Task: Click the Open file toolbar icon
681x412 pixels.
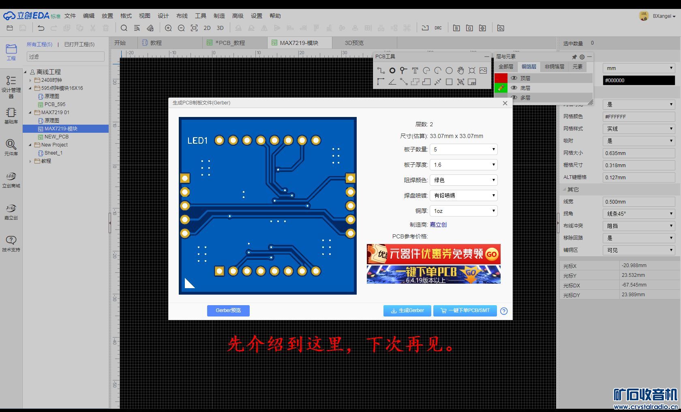Action: click(x=10, y=28)
